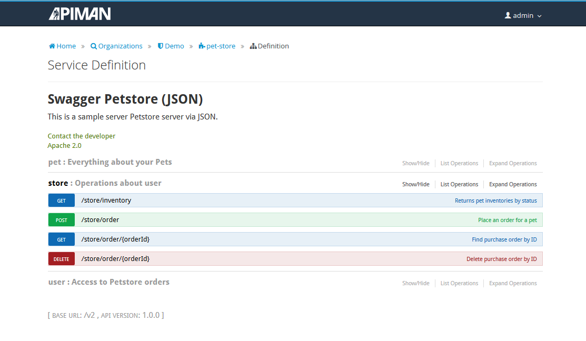Expand Operations for pet section
This screenshot has width=586, height=341.
[513, 163]
